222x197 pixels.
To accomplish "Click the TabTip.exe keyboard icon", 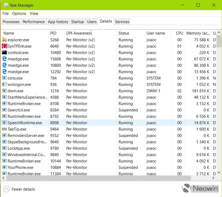I will tap(5, 129).
